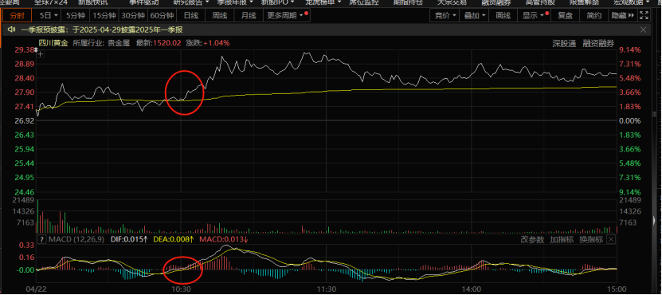Click the 11:30 time axis label
Screen dimensions: 662x295
326,289
